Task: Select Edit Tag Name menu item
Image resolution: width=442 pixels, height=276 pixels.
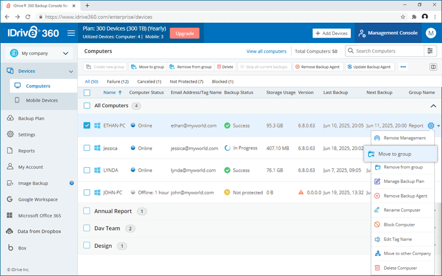Action: pos(403,239)
